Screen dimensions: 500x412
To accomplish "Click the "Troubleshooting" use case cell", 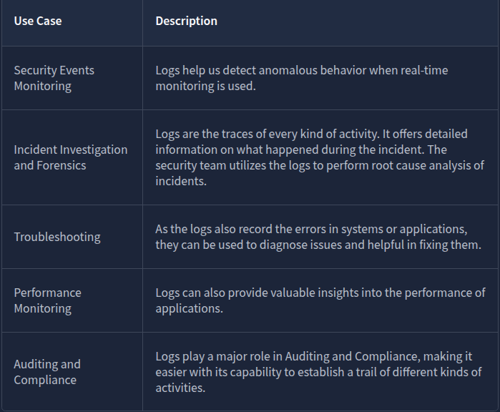I will coord(57,237).
